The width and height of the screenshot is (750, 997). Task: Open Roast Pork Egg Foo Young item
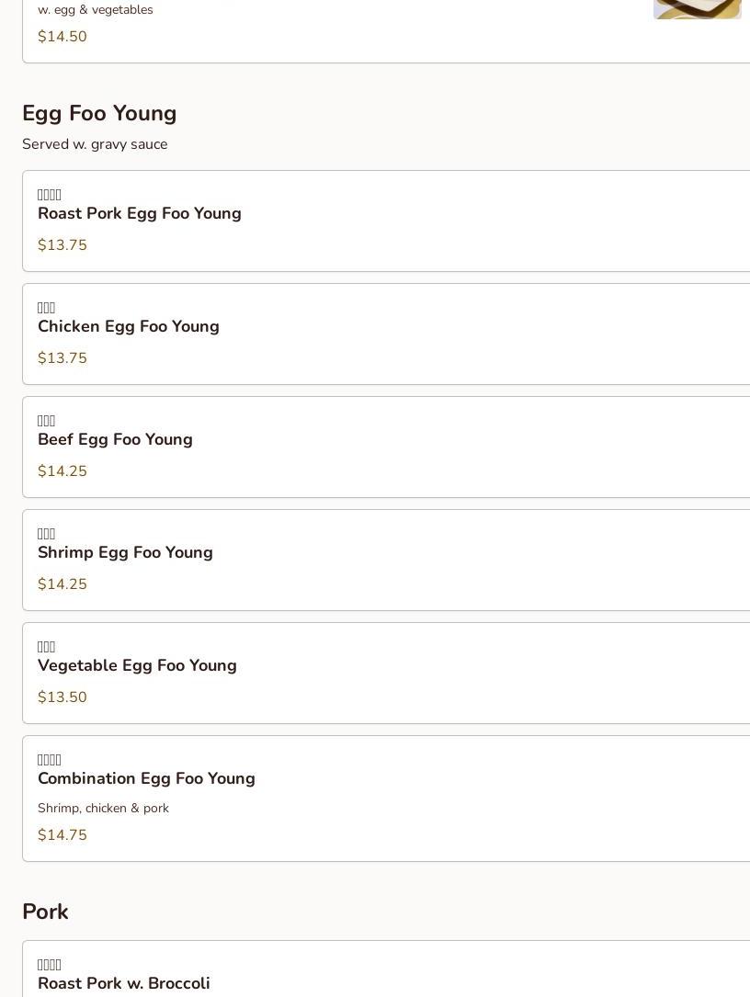[140, 213]
